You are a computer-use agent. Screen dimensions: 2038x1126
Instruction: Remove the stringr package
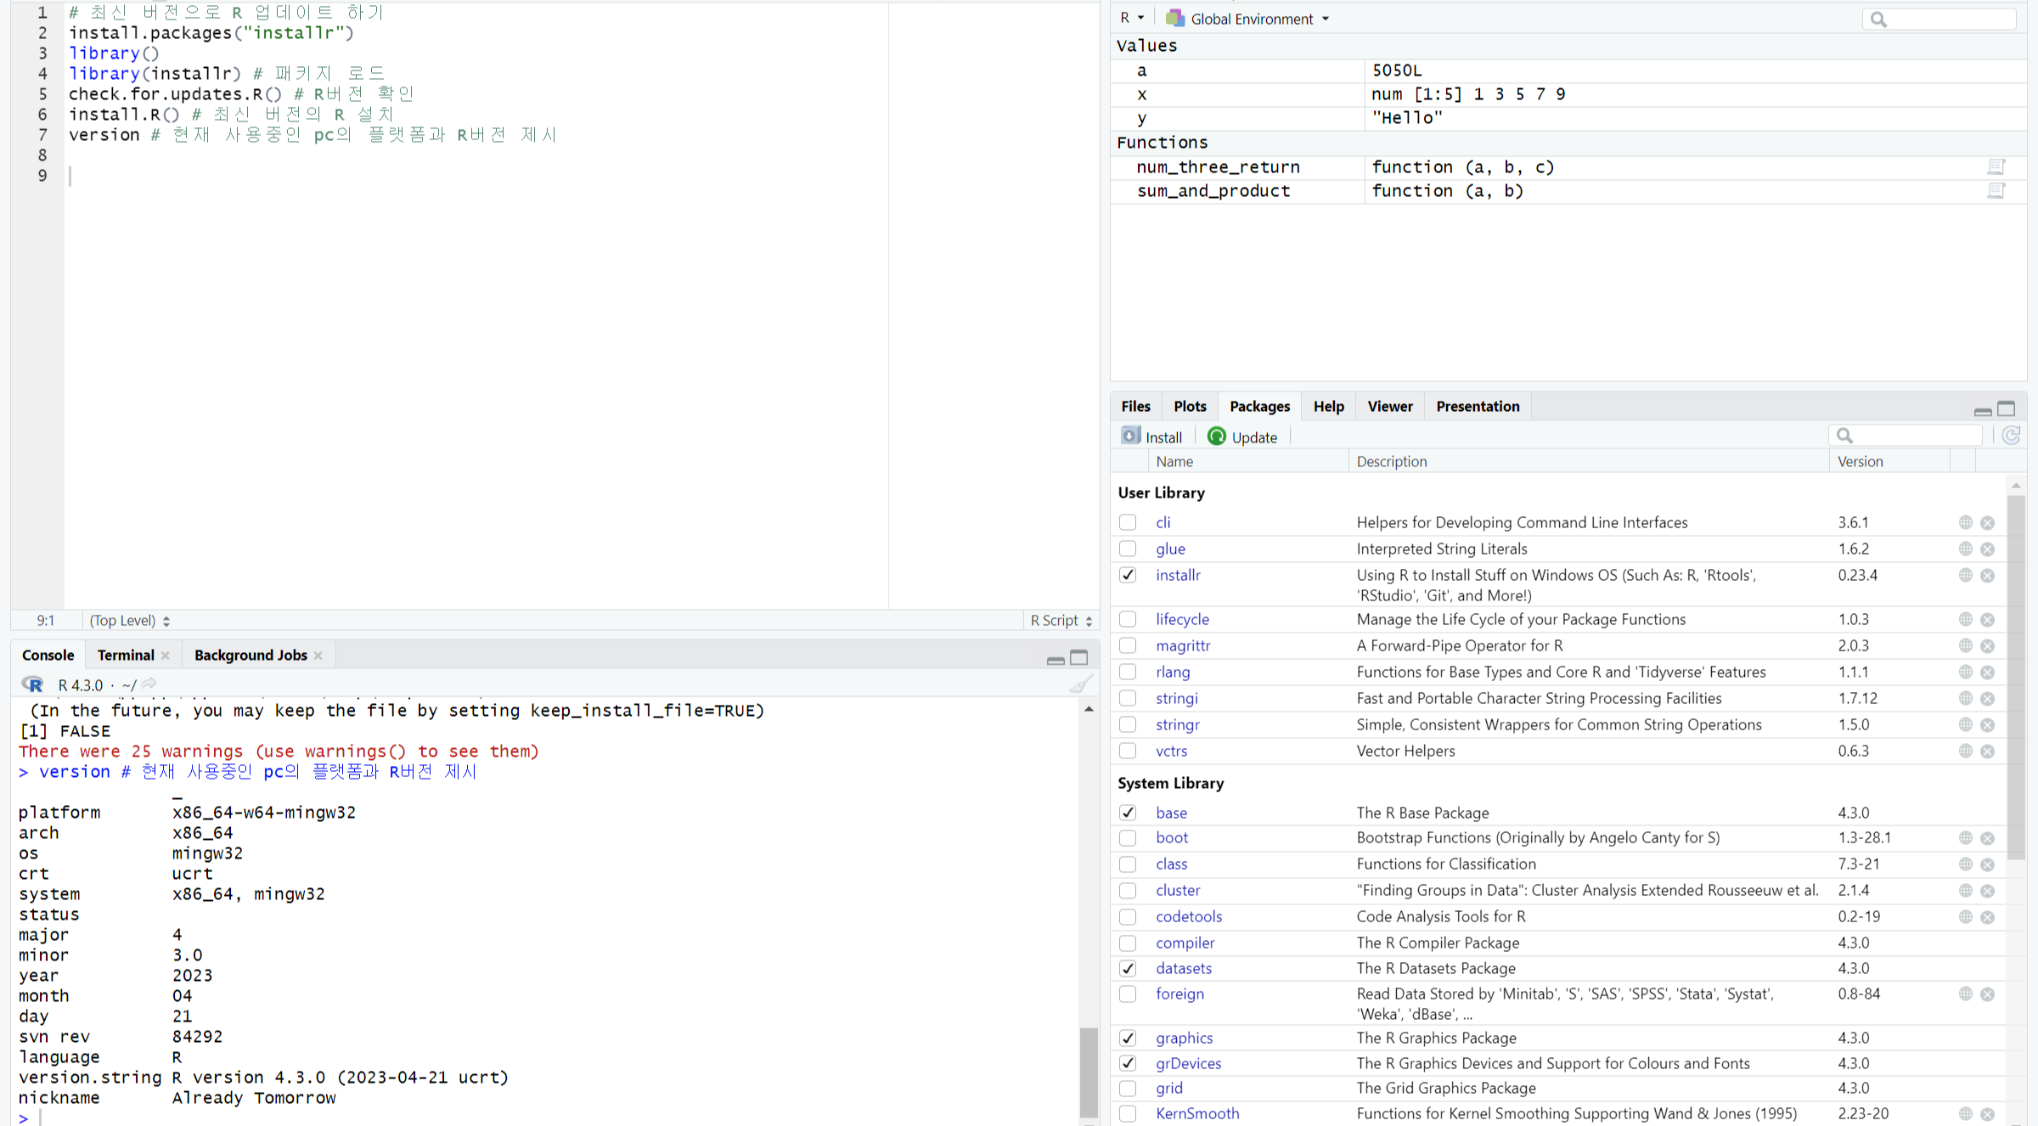(x=1988, y=725)
